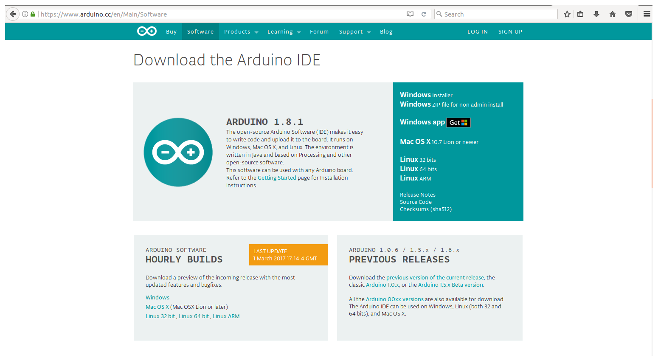The image size is (658, 361).
Task: Click the magnifier icon in search box
Action: (x=439, y=14)
